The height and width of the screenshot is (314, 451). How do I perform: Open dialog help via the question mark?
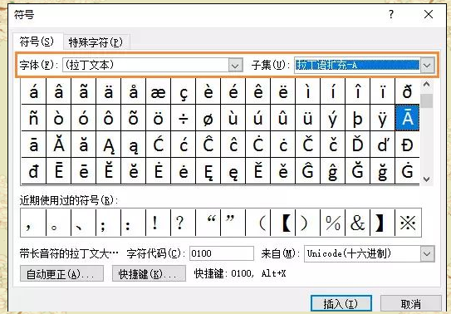[391, 14]
